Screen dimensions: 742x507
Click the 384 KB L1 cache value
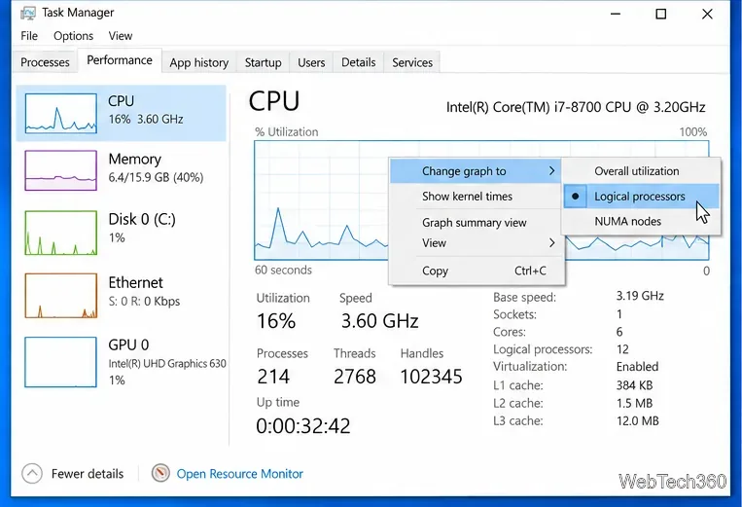pos(634,385)
